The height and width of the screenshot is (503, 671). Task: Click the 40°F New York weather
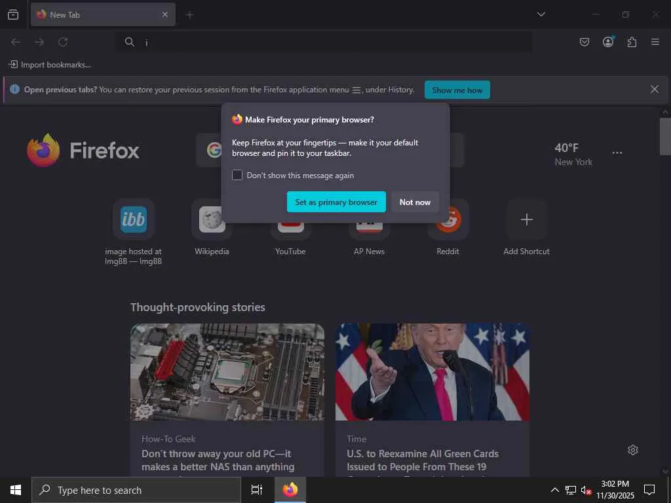tap(573, 155)
